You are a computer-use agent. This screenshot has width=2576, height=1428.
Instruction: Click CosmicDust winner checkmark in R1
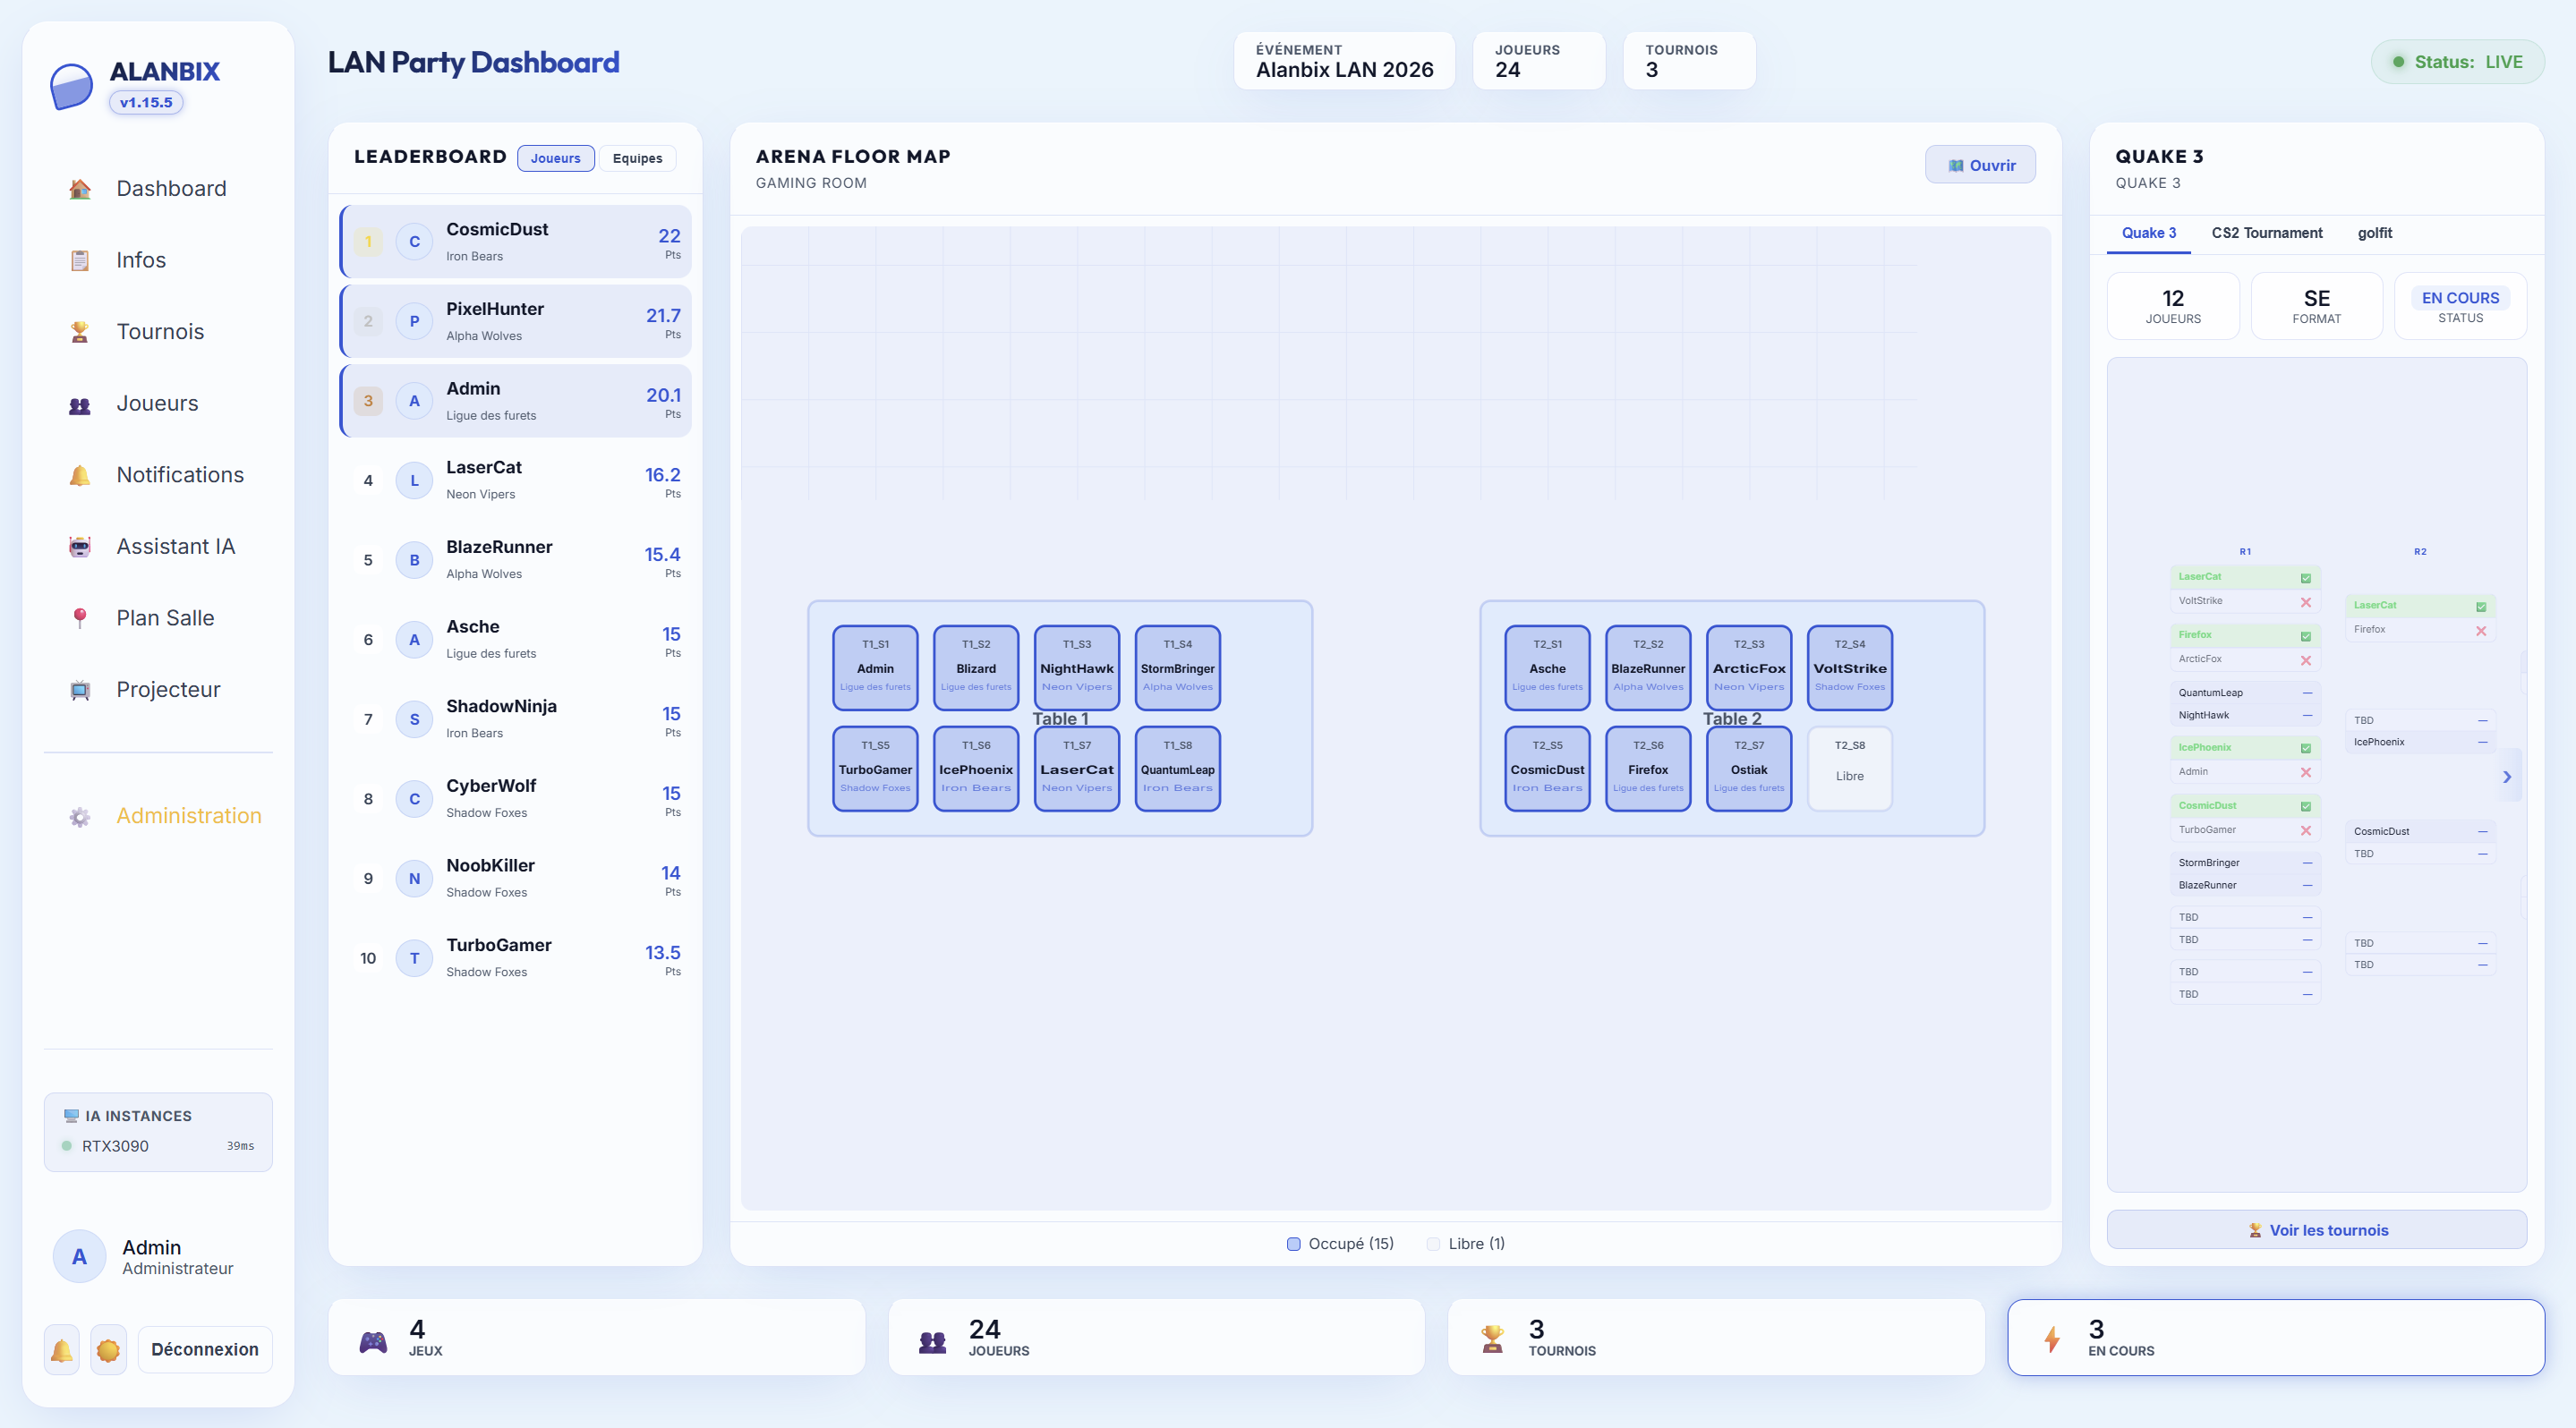tap(2306, 805)
